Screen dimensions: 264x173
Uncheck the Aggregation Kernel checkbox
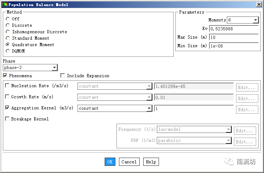tap(8, 108)
